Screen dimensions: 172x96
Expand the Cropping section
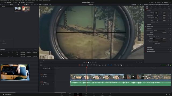pos(149,25)
